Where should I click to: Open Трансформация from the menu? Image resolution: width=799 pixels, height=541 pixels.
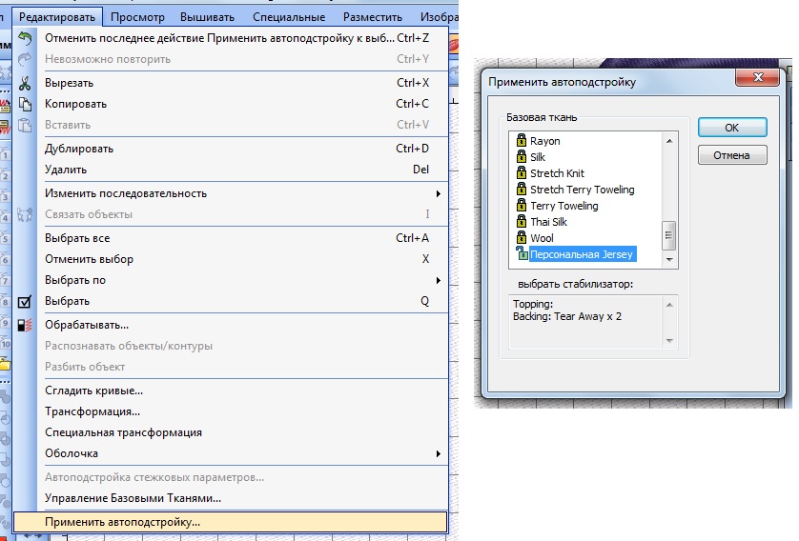click(x=231, y=411)
